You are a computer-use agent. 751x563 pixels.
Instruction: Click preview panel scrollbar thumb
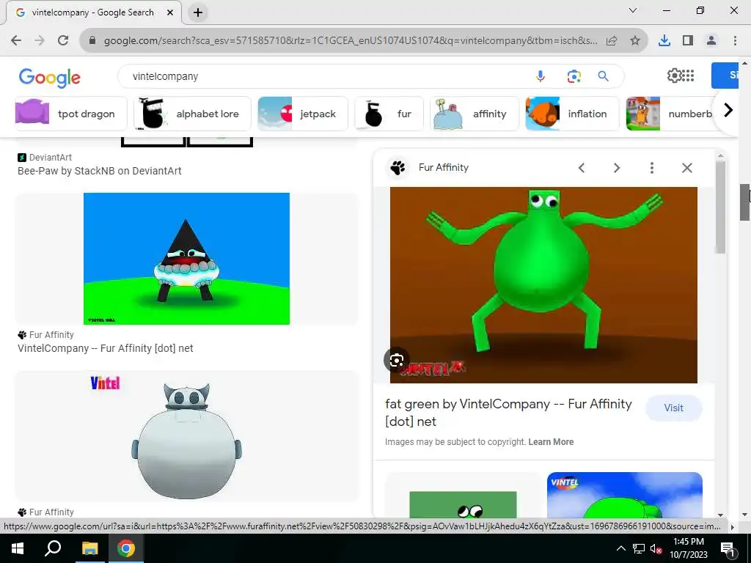(720, 207)
